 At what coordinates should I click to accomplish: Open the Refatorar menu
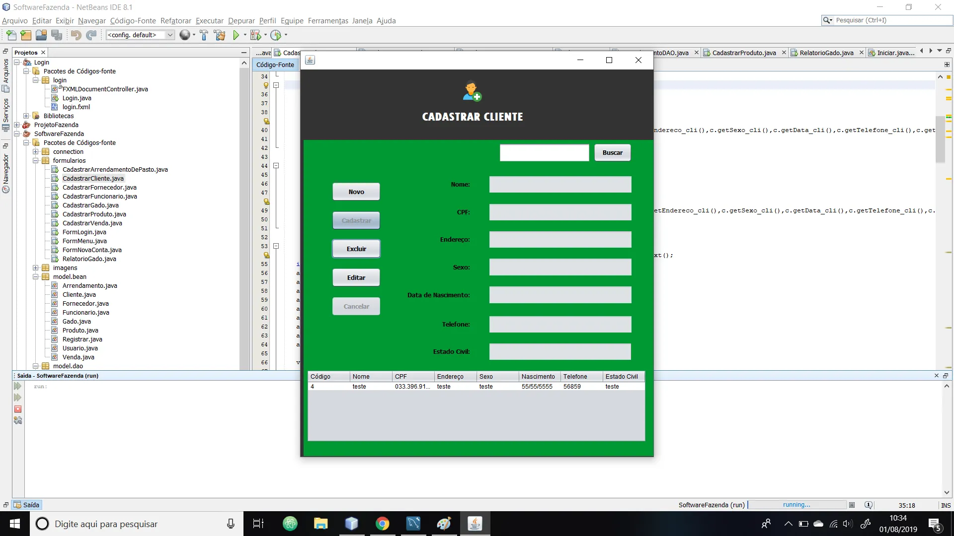[x=175, y=20]
